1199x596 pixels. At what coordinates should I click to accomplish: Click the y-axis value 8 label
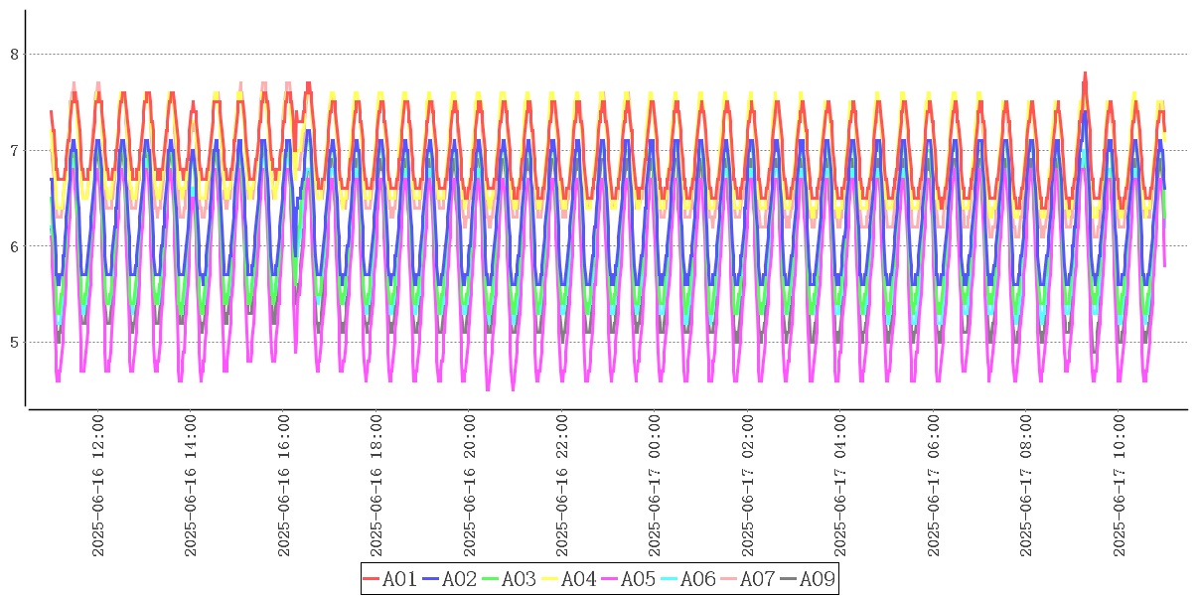click(x=14, y=55)
